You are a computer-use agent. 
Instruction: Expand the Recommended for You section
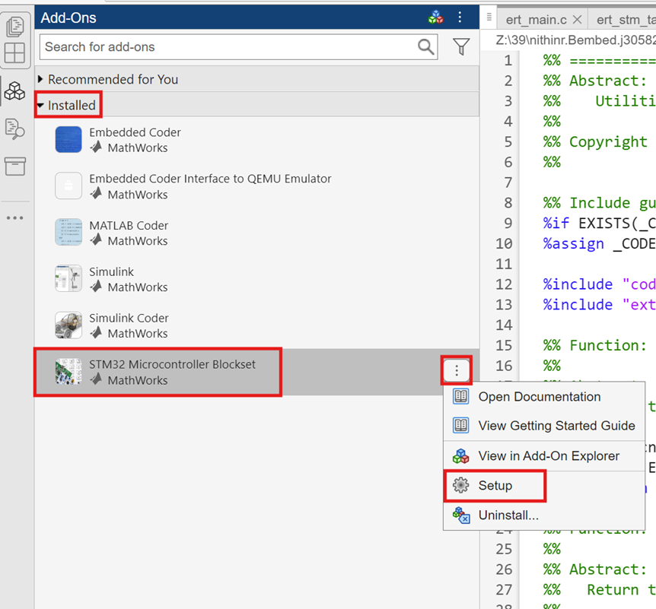113,79
